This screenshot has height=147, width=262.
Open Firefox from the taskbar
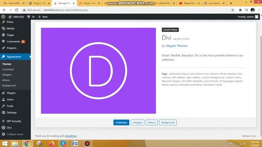point(52,143)
